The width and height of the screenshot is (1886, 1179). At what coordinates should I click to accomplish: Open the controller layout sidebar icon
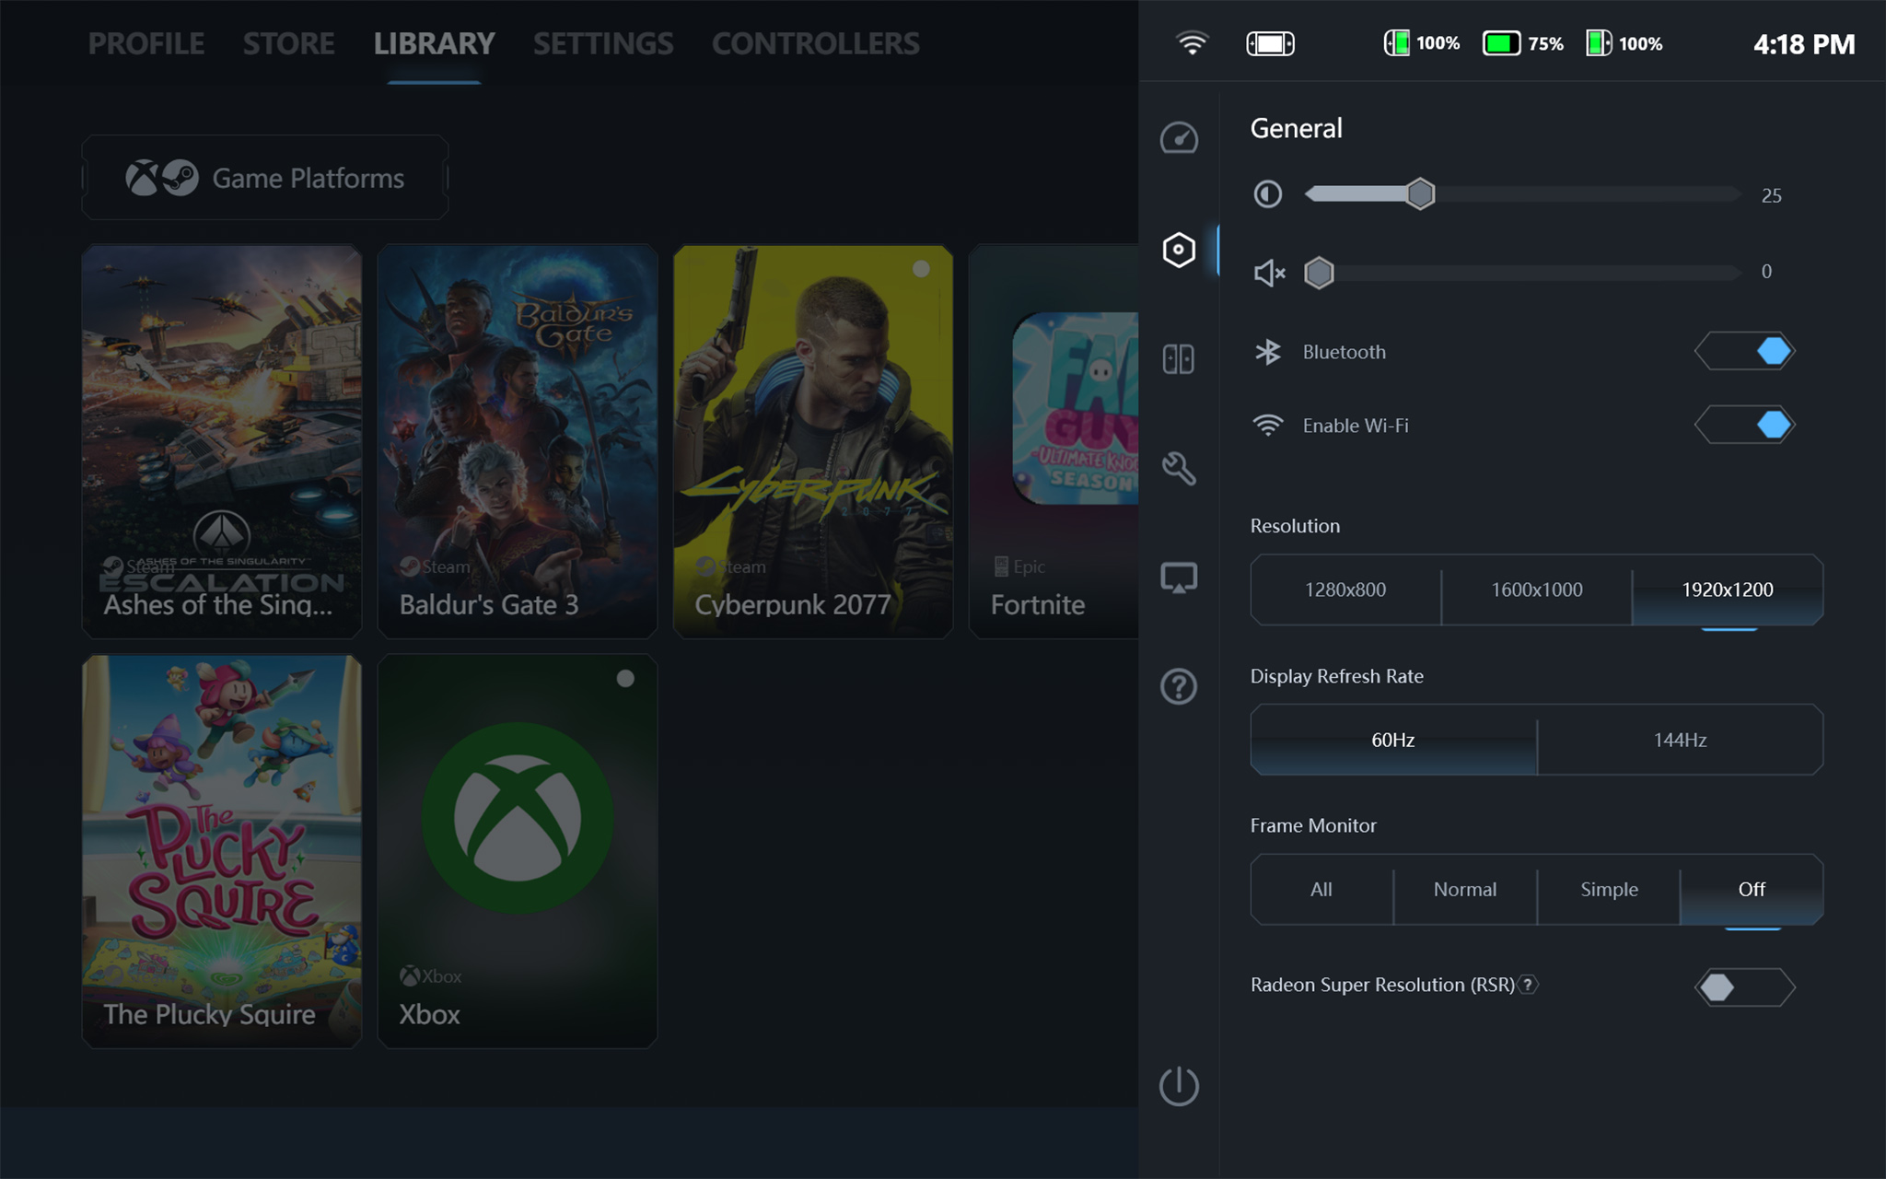1179,358
